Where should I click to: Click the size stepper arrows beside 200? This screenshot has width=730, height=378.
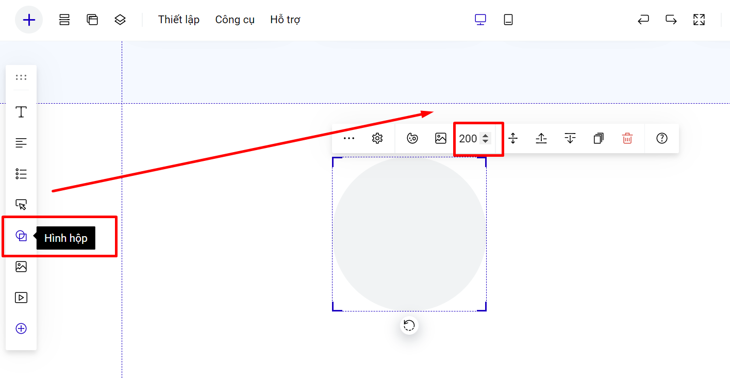click(x=485, y=138)
